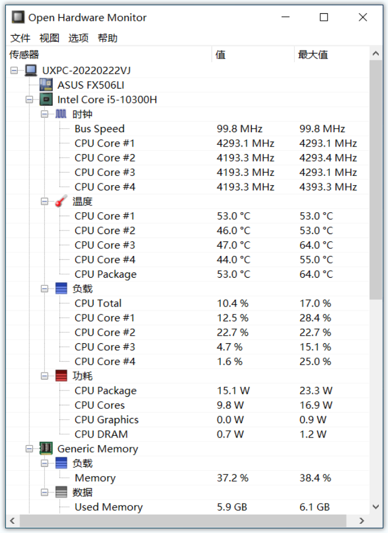Select CPU Core #2 temperature row at 46.0 °C
The height and width of the screenshot is (533, 388).
point(187,231)
